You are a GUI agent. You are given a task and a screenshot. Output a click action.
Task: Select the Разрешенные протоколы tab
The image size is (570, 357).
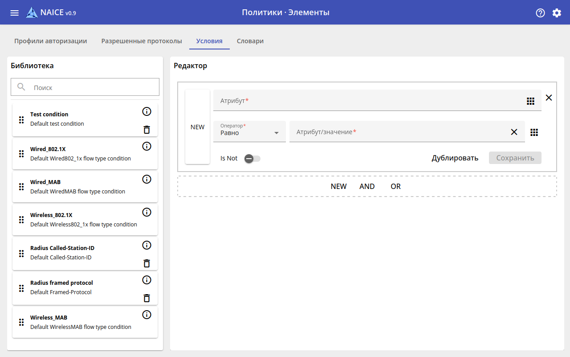point(142,41)
